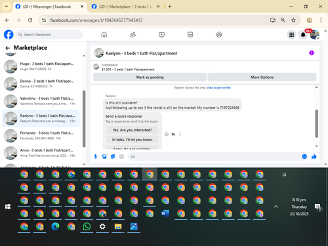Click the install app icon in address bar
Viewport: 328px width, 246px height.
click(x=273, y=20)
